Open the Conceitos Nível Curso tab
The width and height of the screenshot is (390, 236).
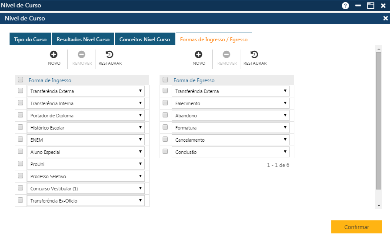144,39
